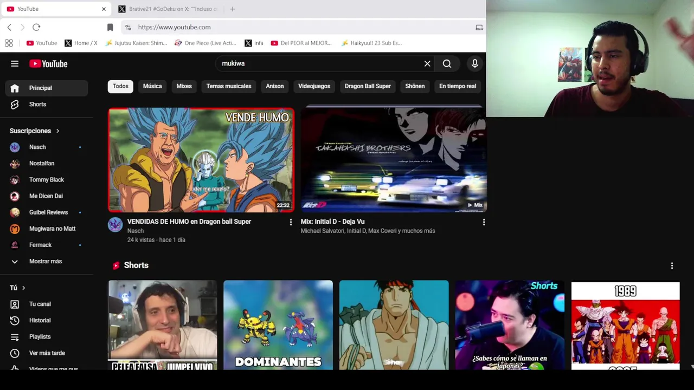The image size is (694, 390).
Task: Open the One Piece (Live Acti... bookmark
Action: 205,43
